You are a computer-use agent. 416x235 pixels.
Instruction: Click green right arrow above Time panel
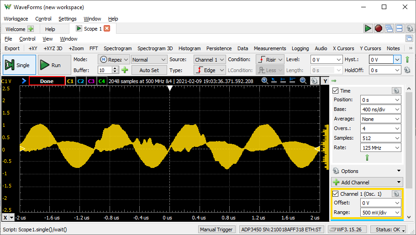[334, 81]
